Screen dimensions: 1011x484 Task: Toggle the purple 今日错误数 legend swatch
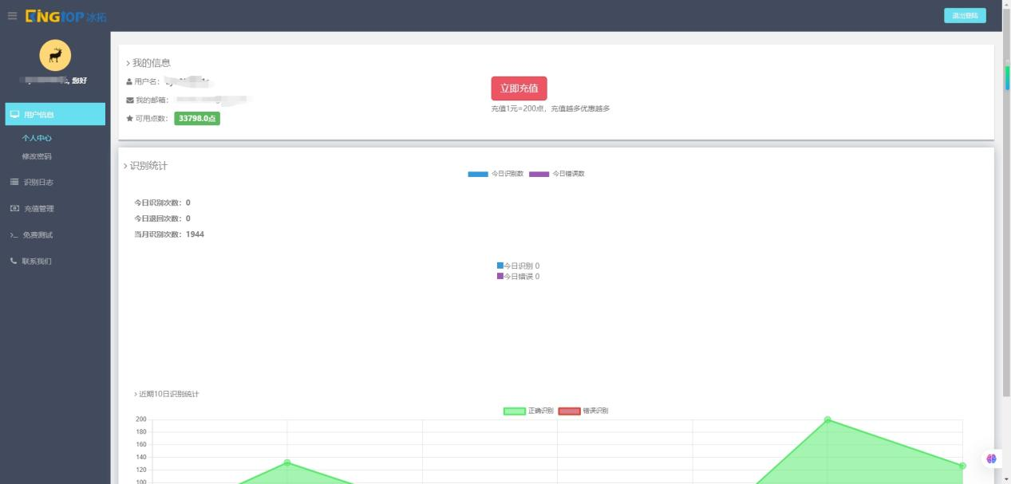(x=539, y=174)
